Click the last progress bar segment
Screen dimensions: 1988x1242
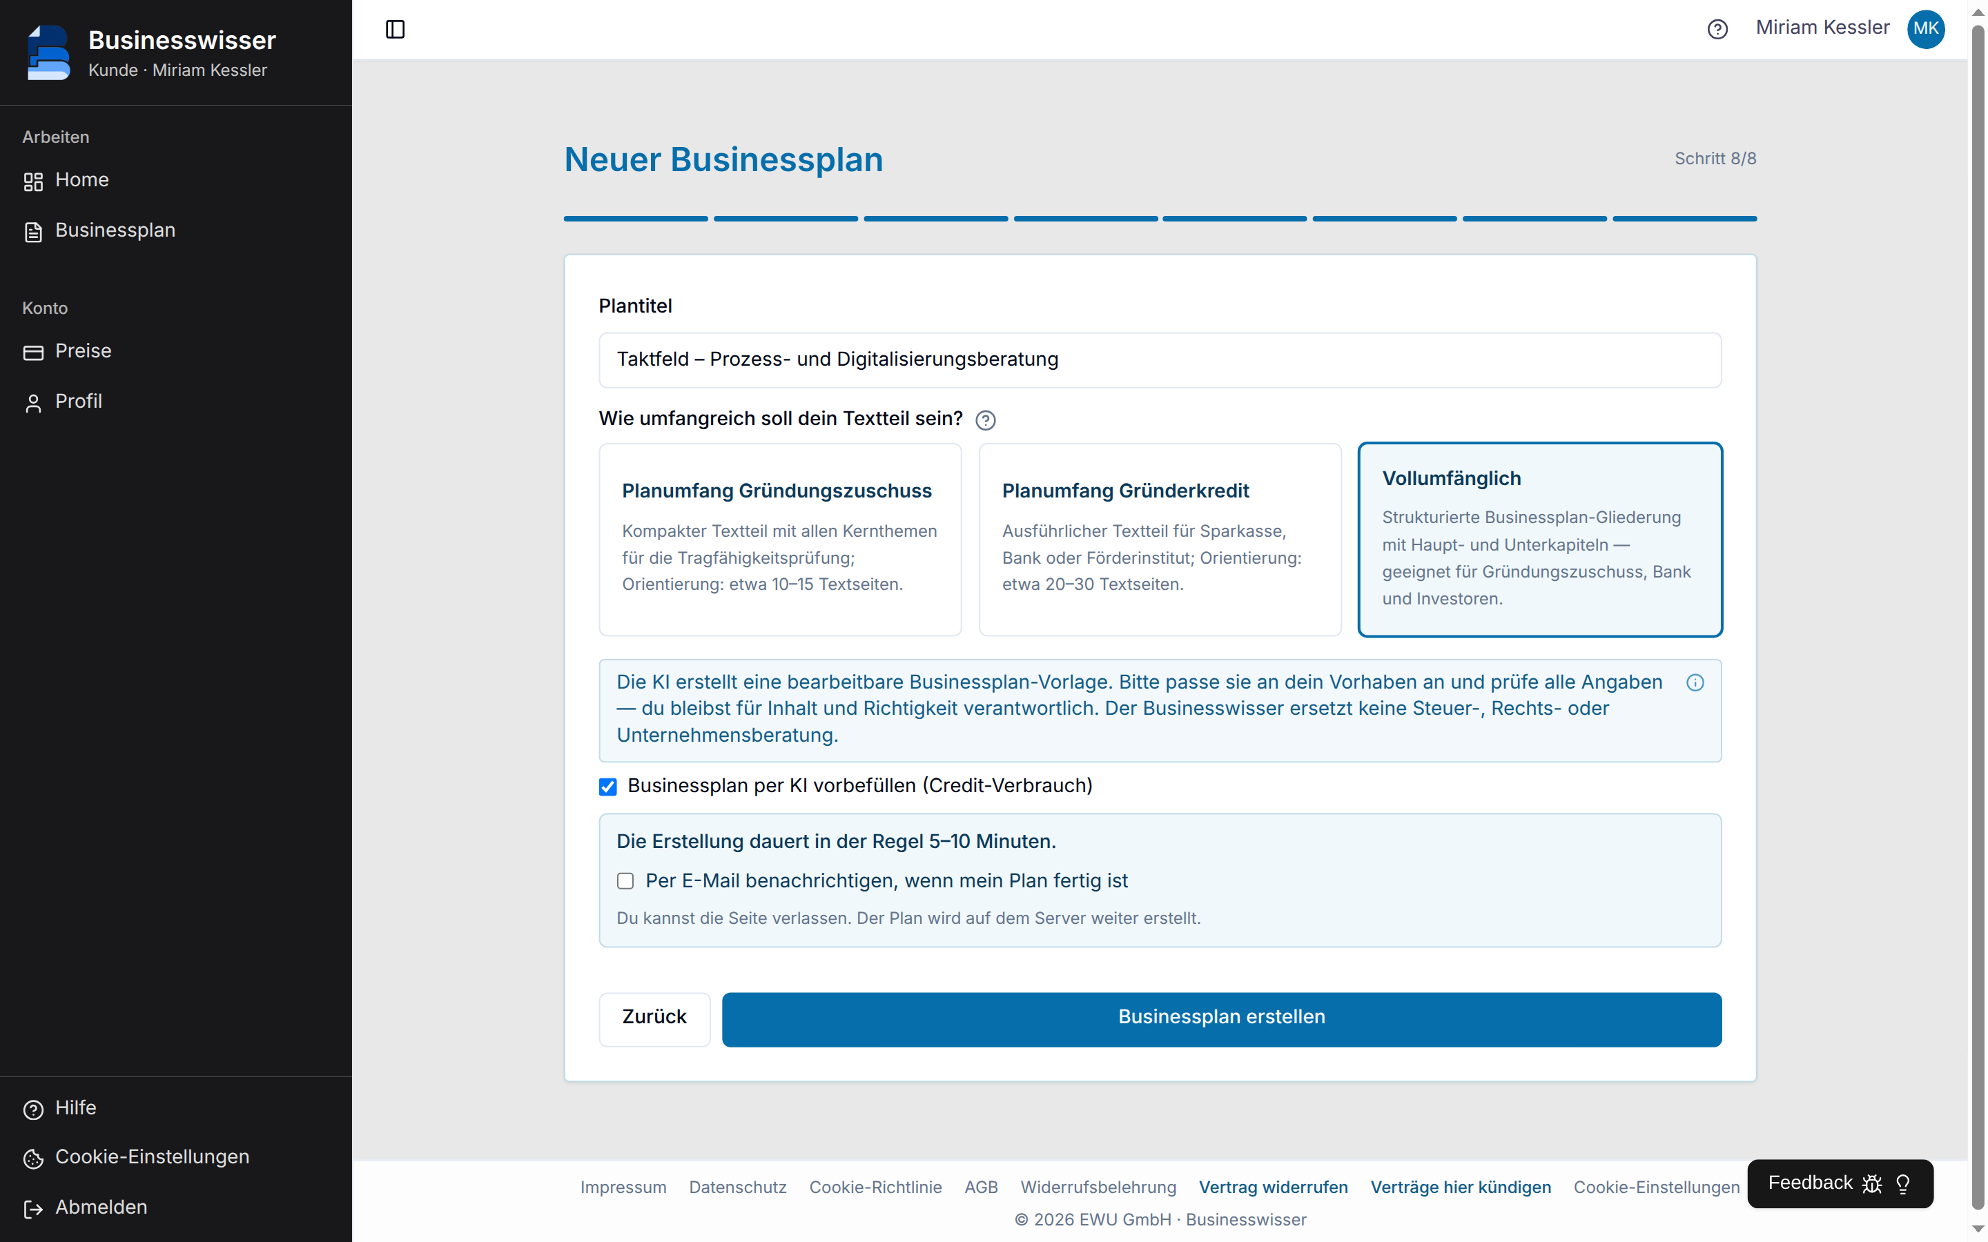pos(1684,219)
